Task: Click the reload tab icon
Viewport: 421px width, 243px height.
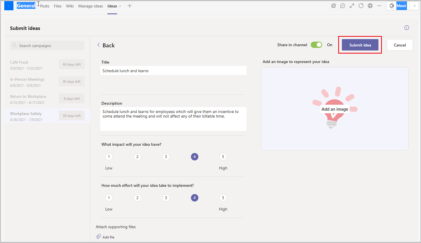Action: point(361,6)
